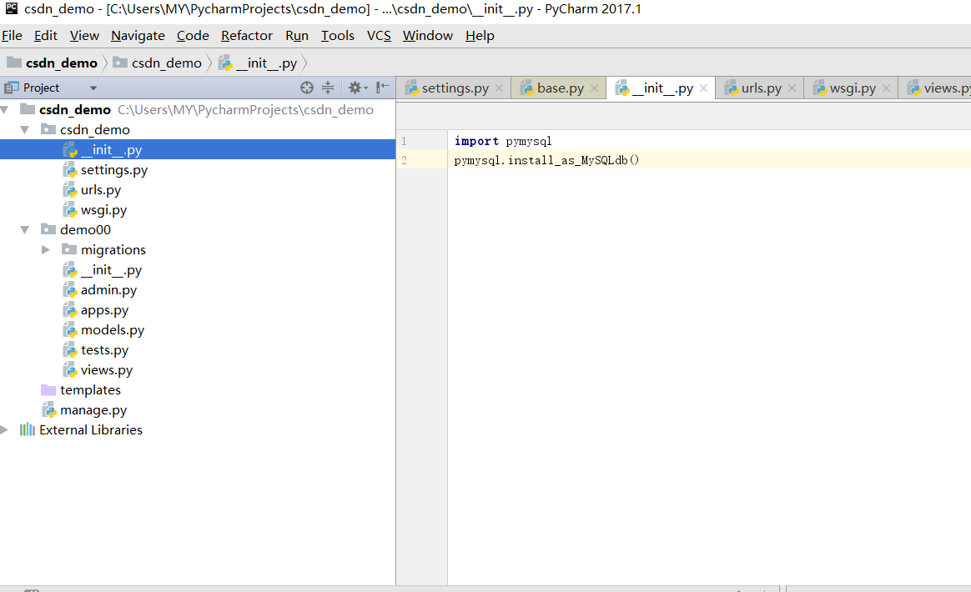Click the collapse all icon in Project panel
Viewport: 971px width, 592px height.
tap(328, 88)
